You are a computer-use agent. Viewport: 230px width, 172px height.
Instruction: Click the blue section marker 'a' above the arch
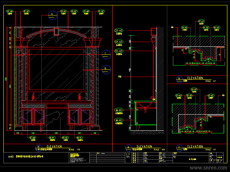tap(52, 15)
